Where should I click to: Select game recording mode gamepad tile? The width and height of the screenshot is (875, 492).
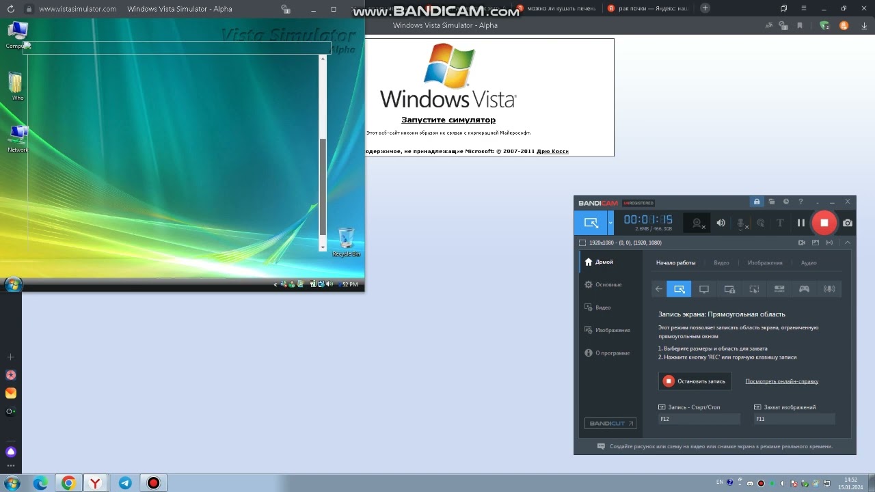(805, 289)
